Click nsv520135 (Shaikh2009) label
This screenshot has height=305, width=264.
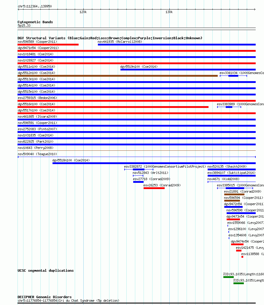pos(227,166)
